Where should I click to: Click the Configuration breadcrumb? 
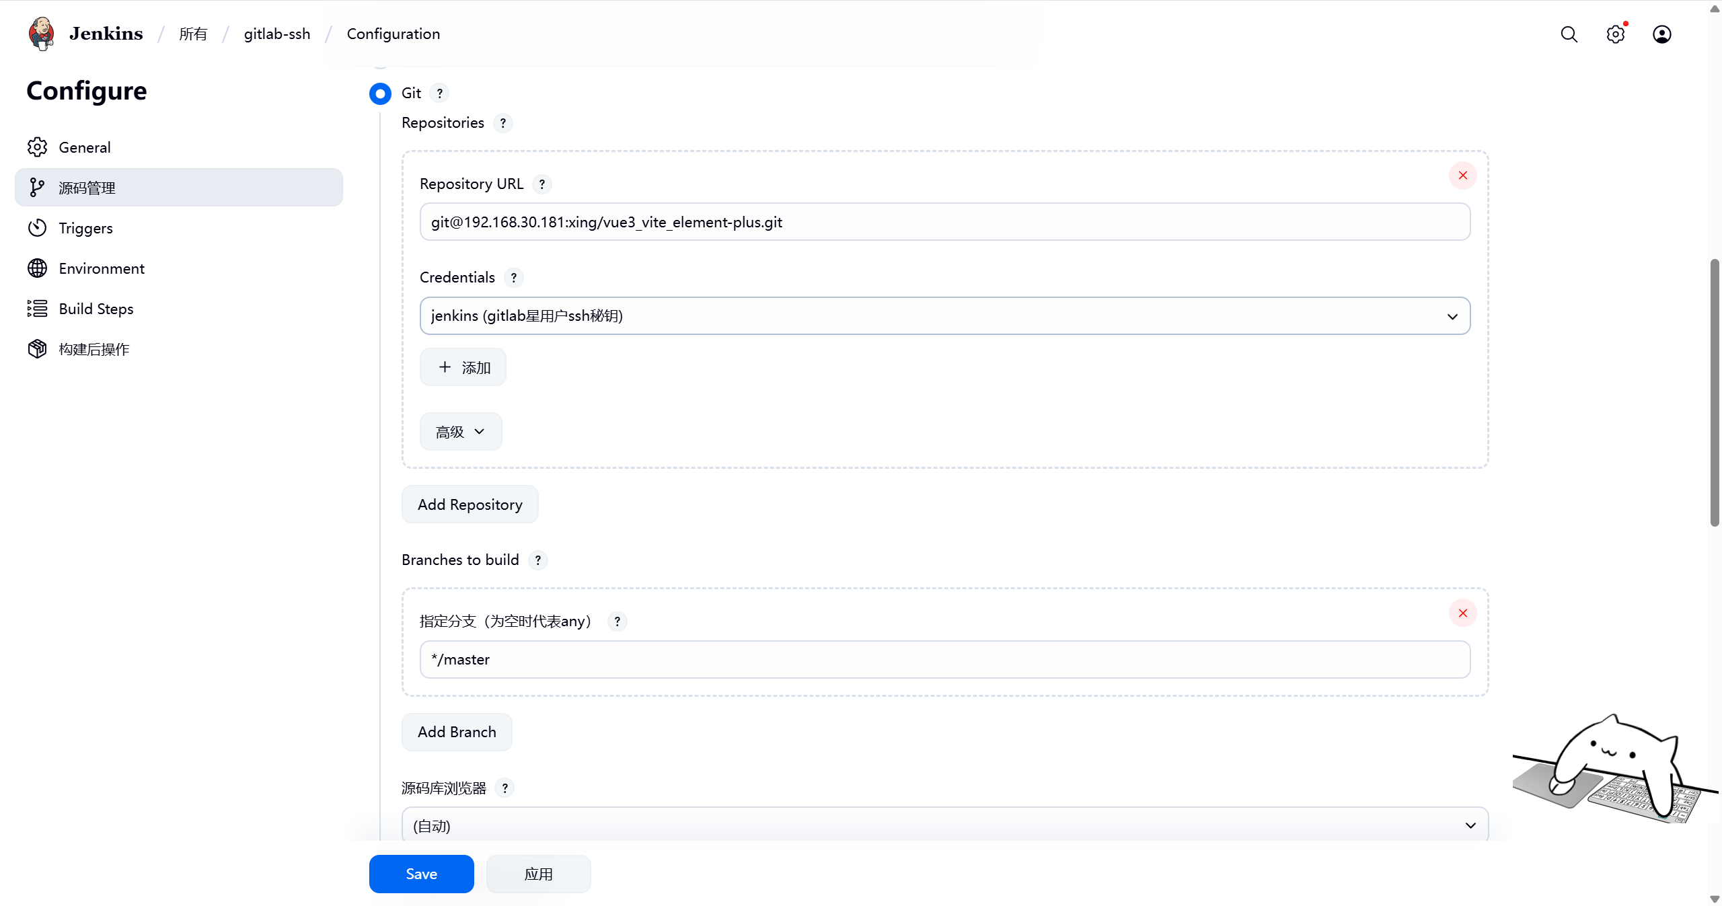click(394, 34)
